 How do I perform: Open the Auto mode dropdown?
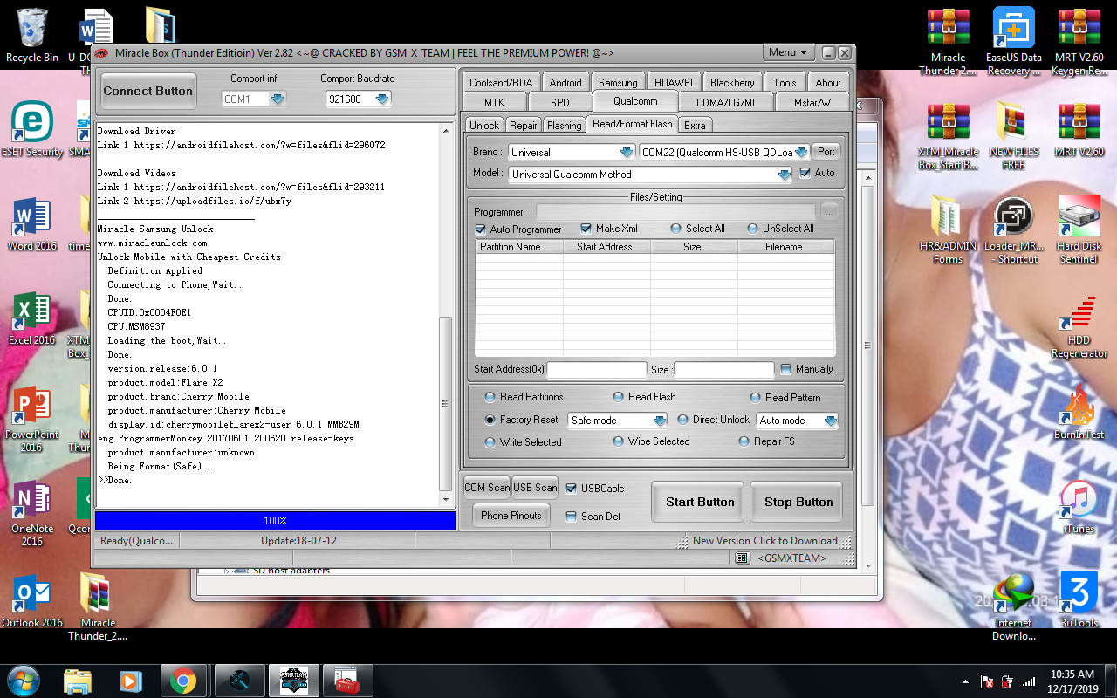click(x=830, y=421)
